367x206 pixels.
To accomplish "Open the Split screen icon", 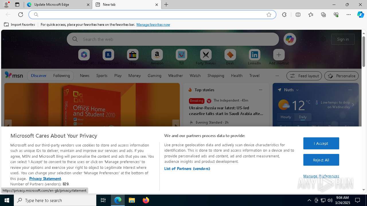I will coord(298,15).
